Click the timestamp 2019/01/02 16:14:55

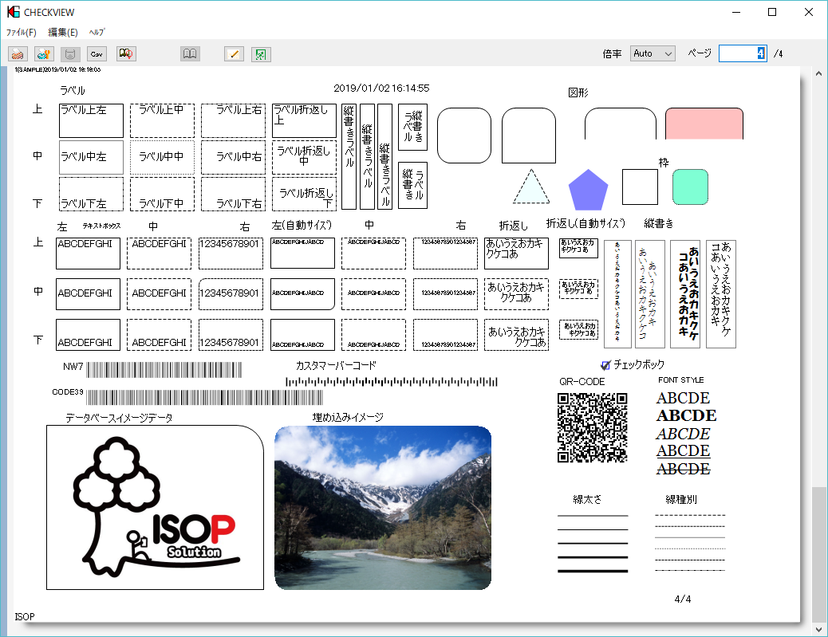pyautogui.click(x=381, y=88)
